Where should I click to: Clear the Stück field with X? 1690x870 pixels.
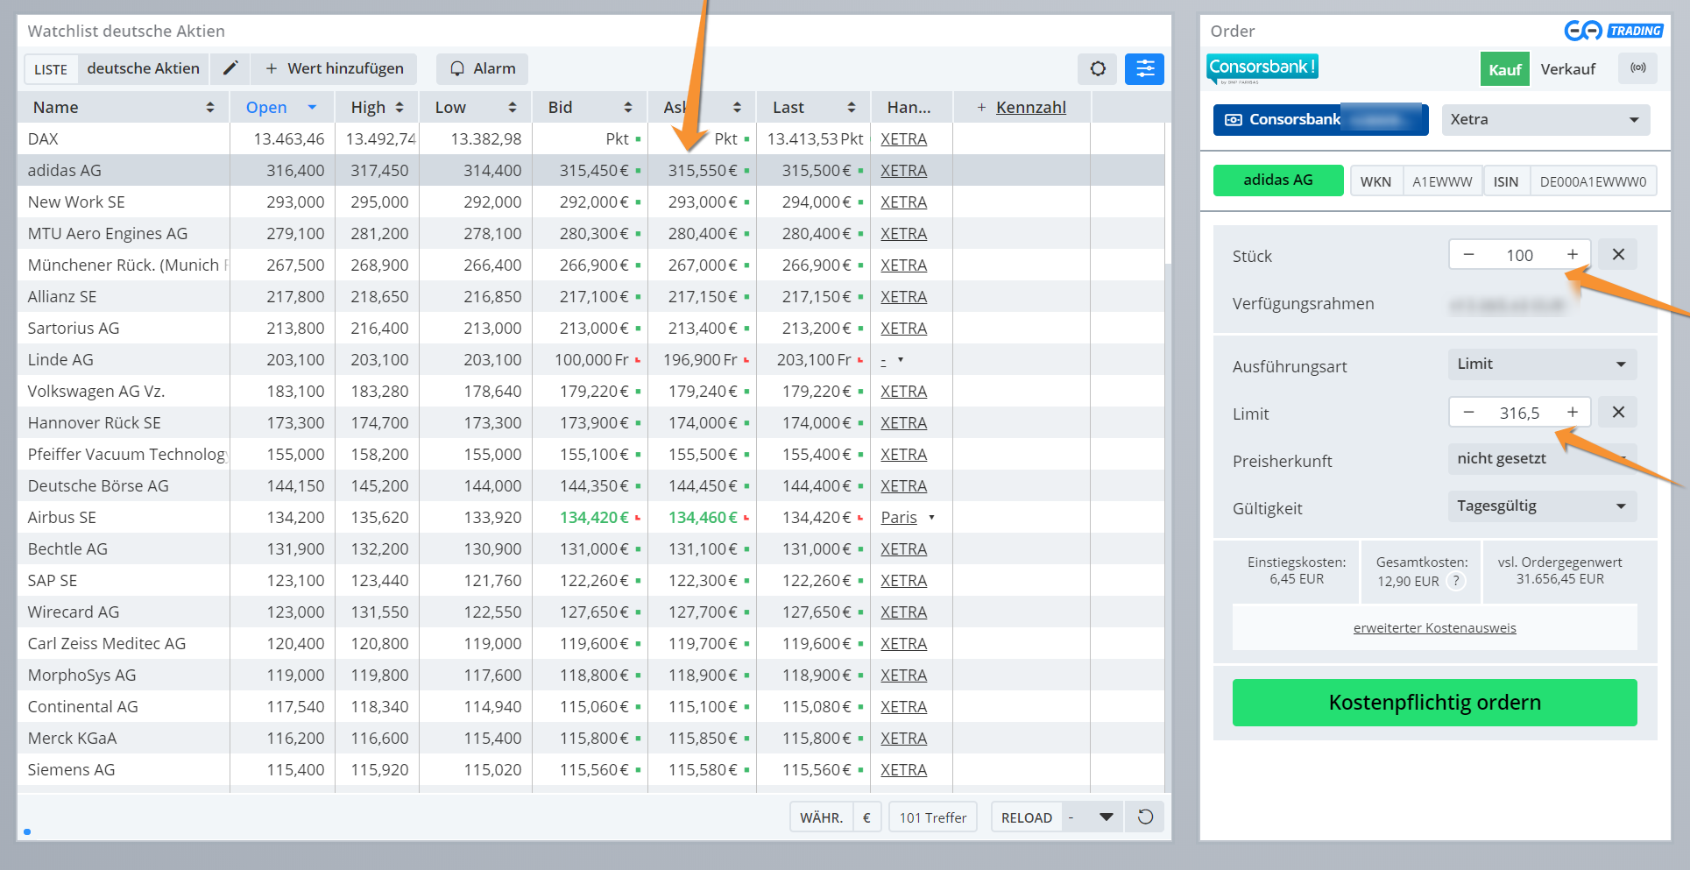click(x=1618, y=254)
